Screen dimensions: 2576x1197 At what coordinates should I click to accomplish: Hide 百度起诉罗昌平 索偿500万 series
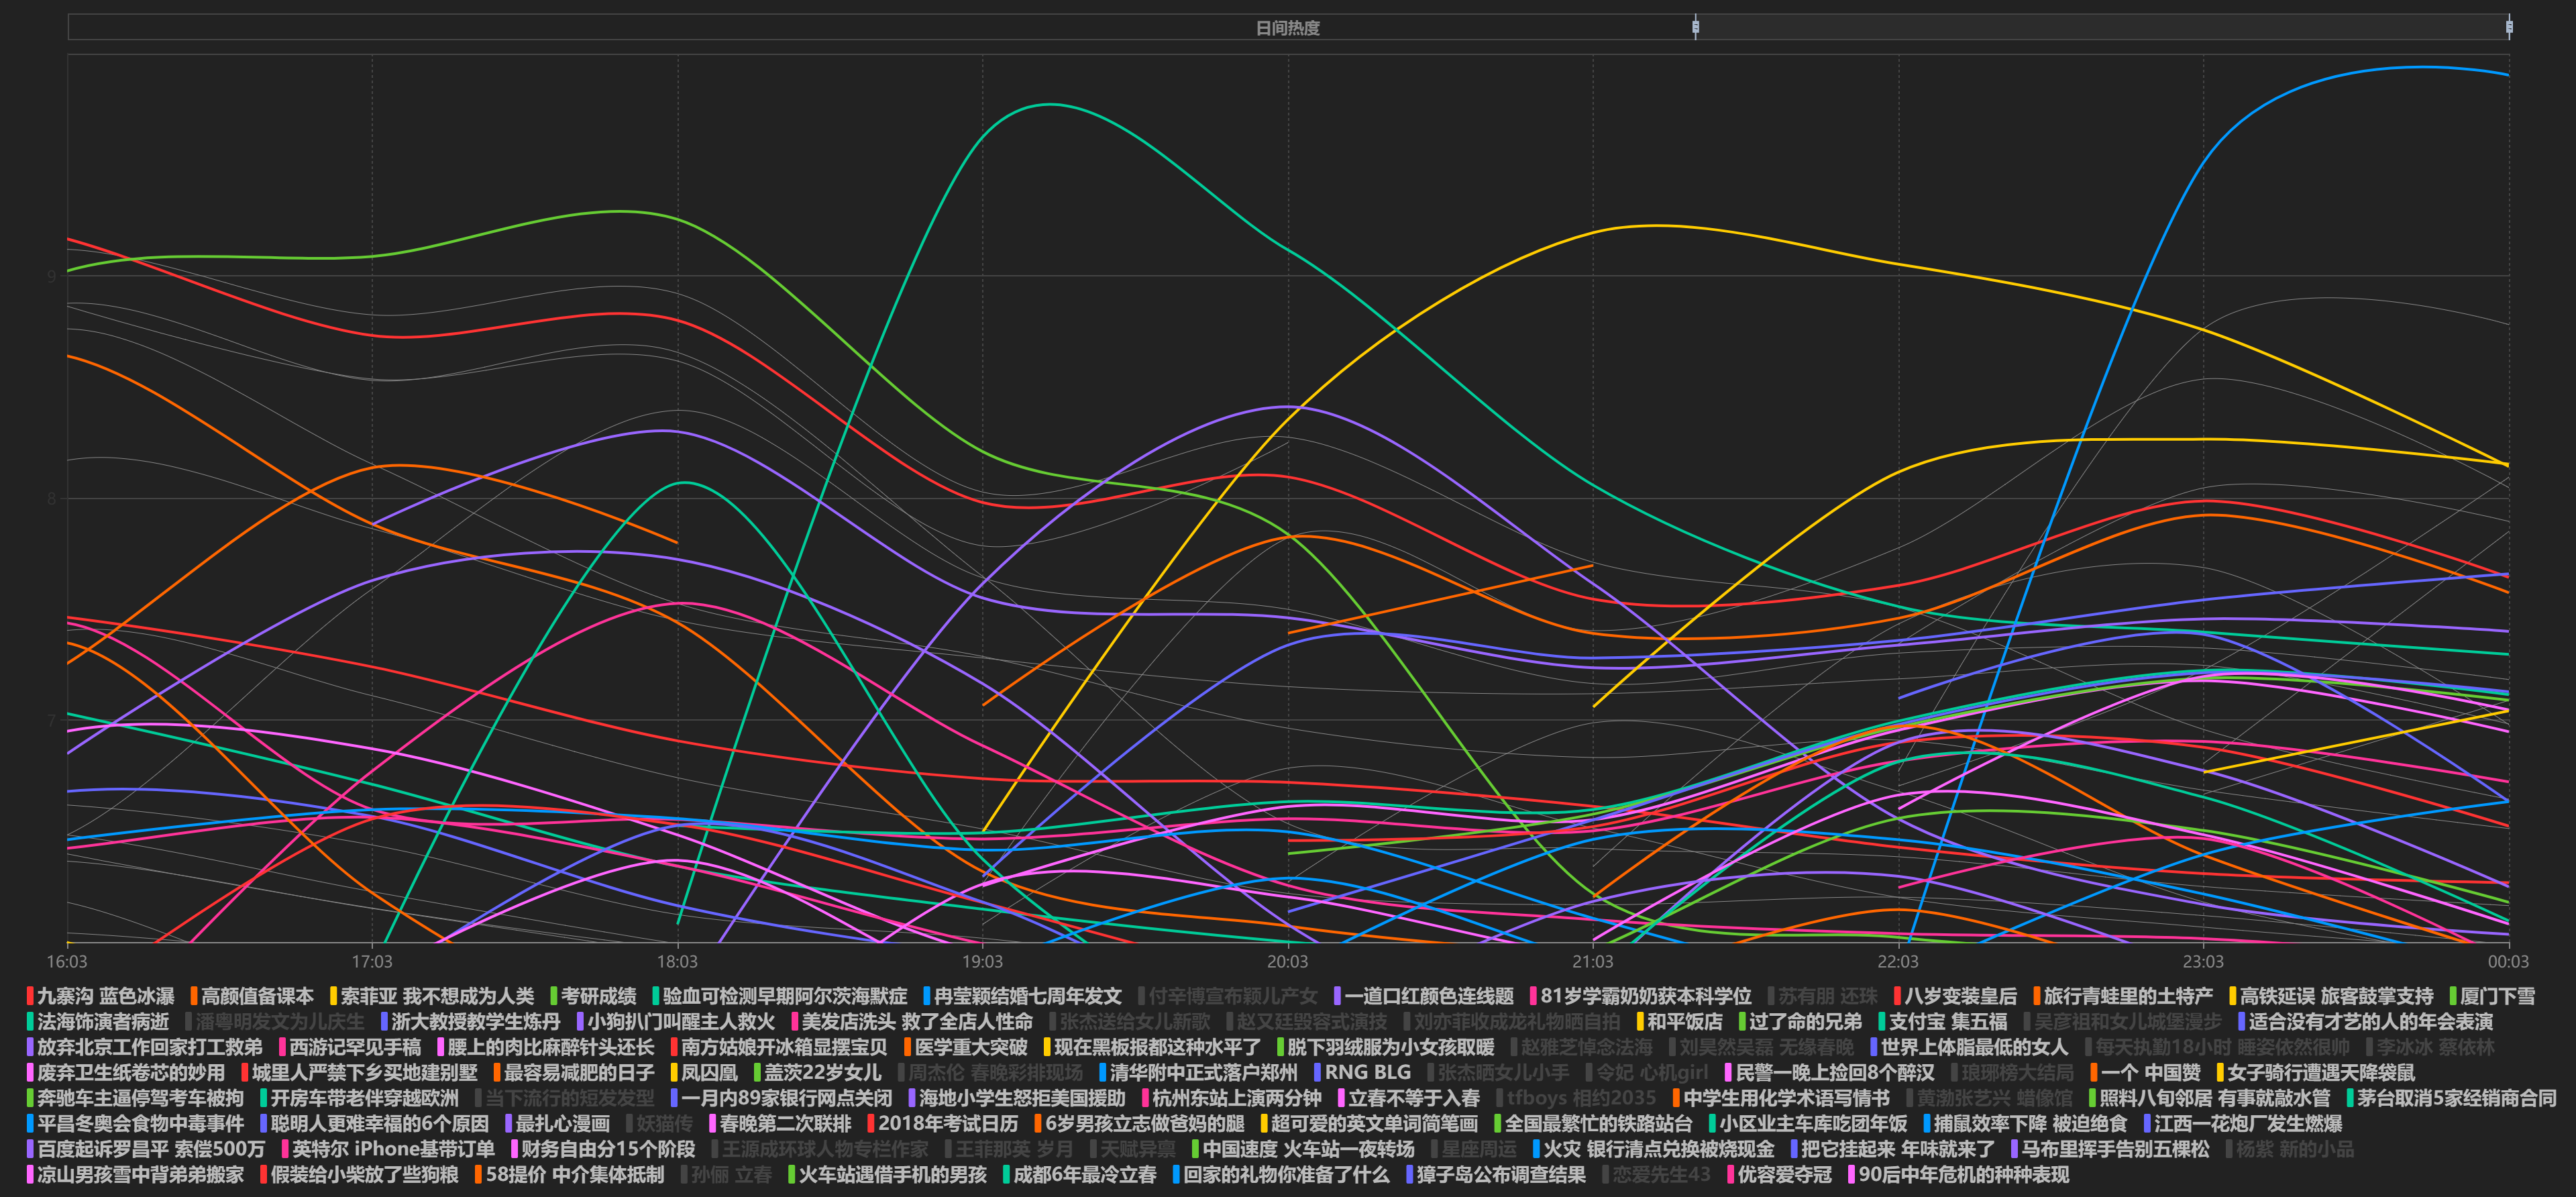(146, 1149)
